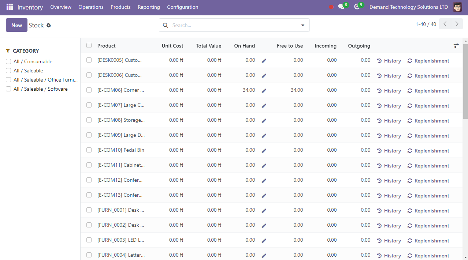468x260 pixels.
Task: Expand the search options dropdown arrow
Action: pyautogui.click(x=303, y=25)
